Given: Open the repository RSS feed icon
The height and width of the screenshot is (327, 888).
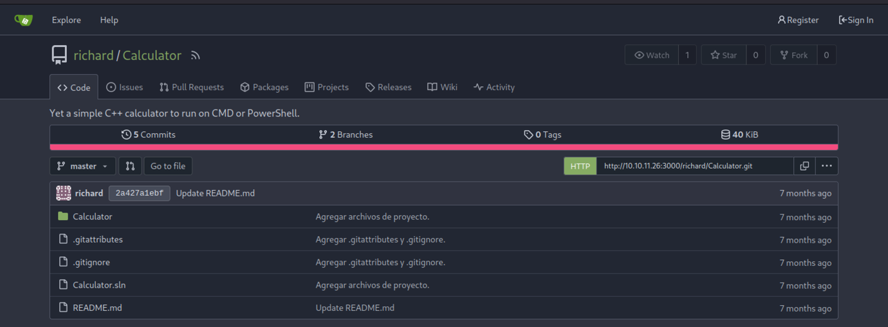Looking at the screenshot, I should [x=196, y=56].
